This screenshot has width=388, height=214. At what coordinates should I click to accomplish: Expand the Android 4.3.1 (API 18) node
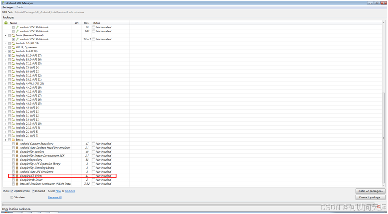tap(6, 92)
